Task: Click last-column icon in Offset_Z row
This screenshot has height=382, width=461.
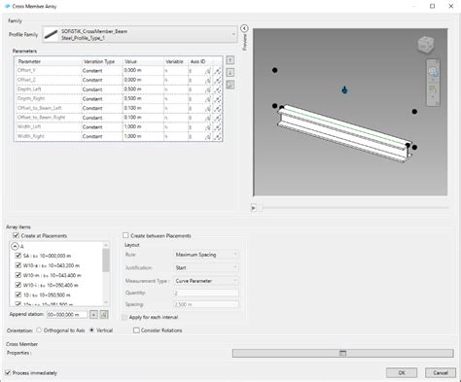Action: click(218, 81)
